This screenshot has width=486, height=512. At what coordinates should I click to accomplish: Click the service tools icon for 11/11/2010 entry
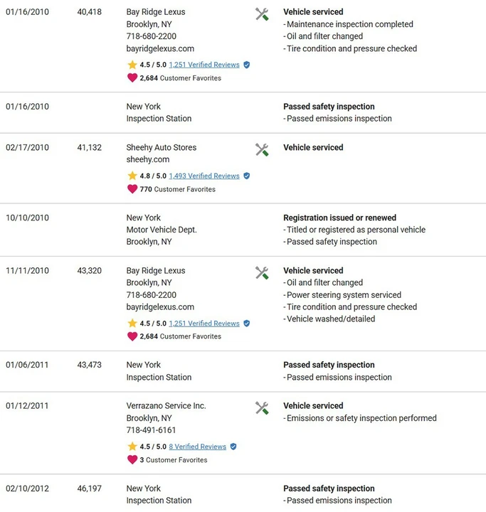[x=262, y=273]
